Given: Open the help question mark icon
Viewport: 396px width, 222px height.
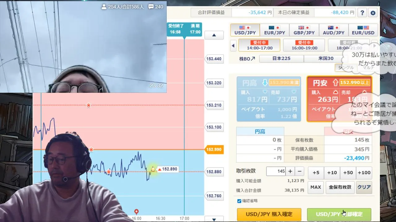Looking at the screenshot, I should coord(362,13).
